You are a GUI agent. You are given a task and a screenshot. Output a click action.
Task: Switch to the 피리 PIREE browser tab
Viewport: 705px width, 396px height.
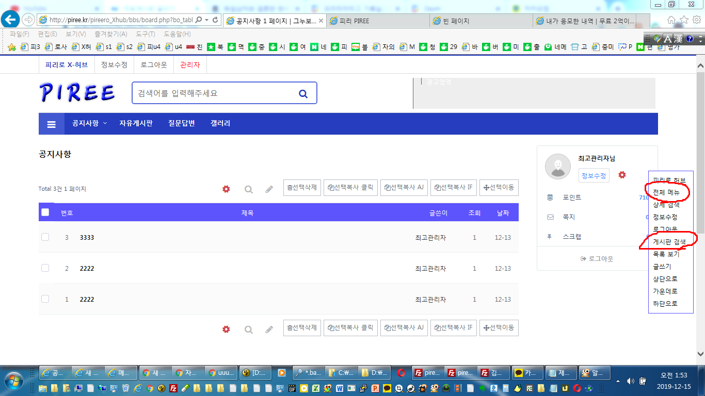click(378, 21)
